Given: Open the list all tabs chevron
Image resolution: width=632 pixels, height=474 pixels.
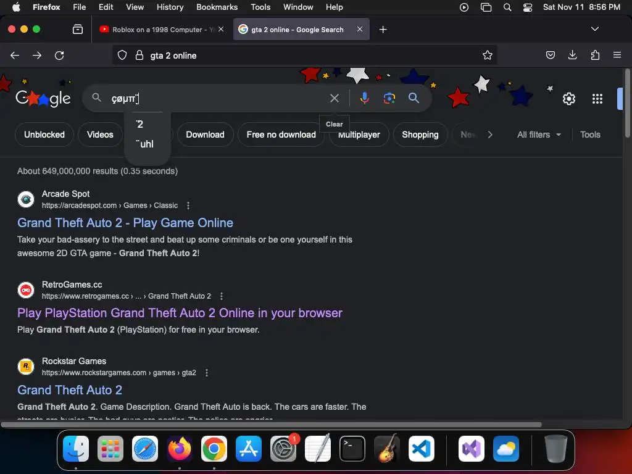Looking at the screenshot, I should coord(594,29).
